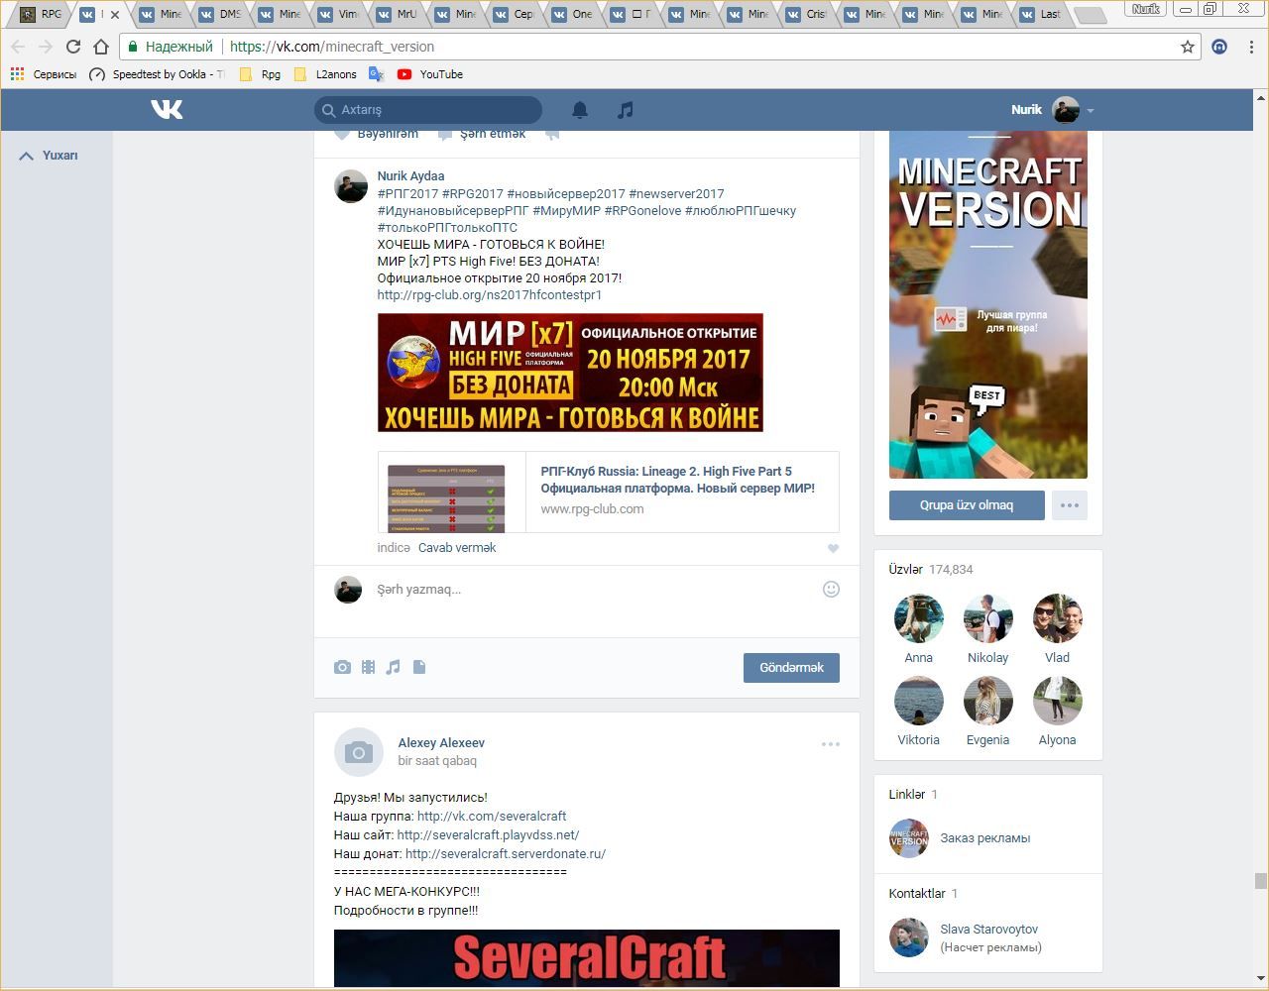Bookmark this page with the star icon
This screenshot has width=1269, height=991.
click(1188, 47)
